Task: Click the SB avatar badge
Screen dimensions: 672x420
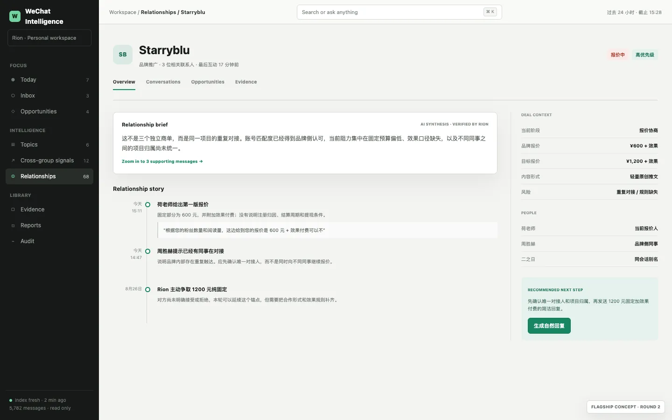Action: tap(123, 55)
